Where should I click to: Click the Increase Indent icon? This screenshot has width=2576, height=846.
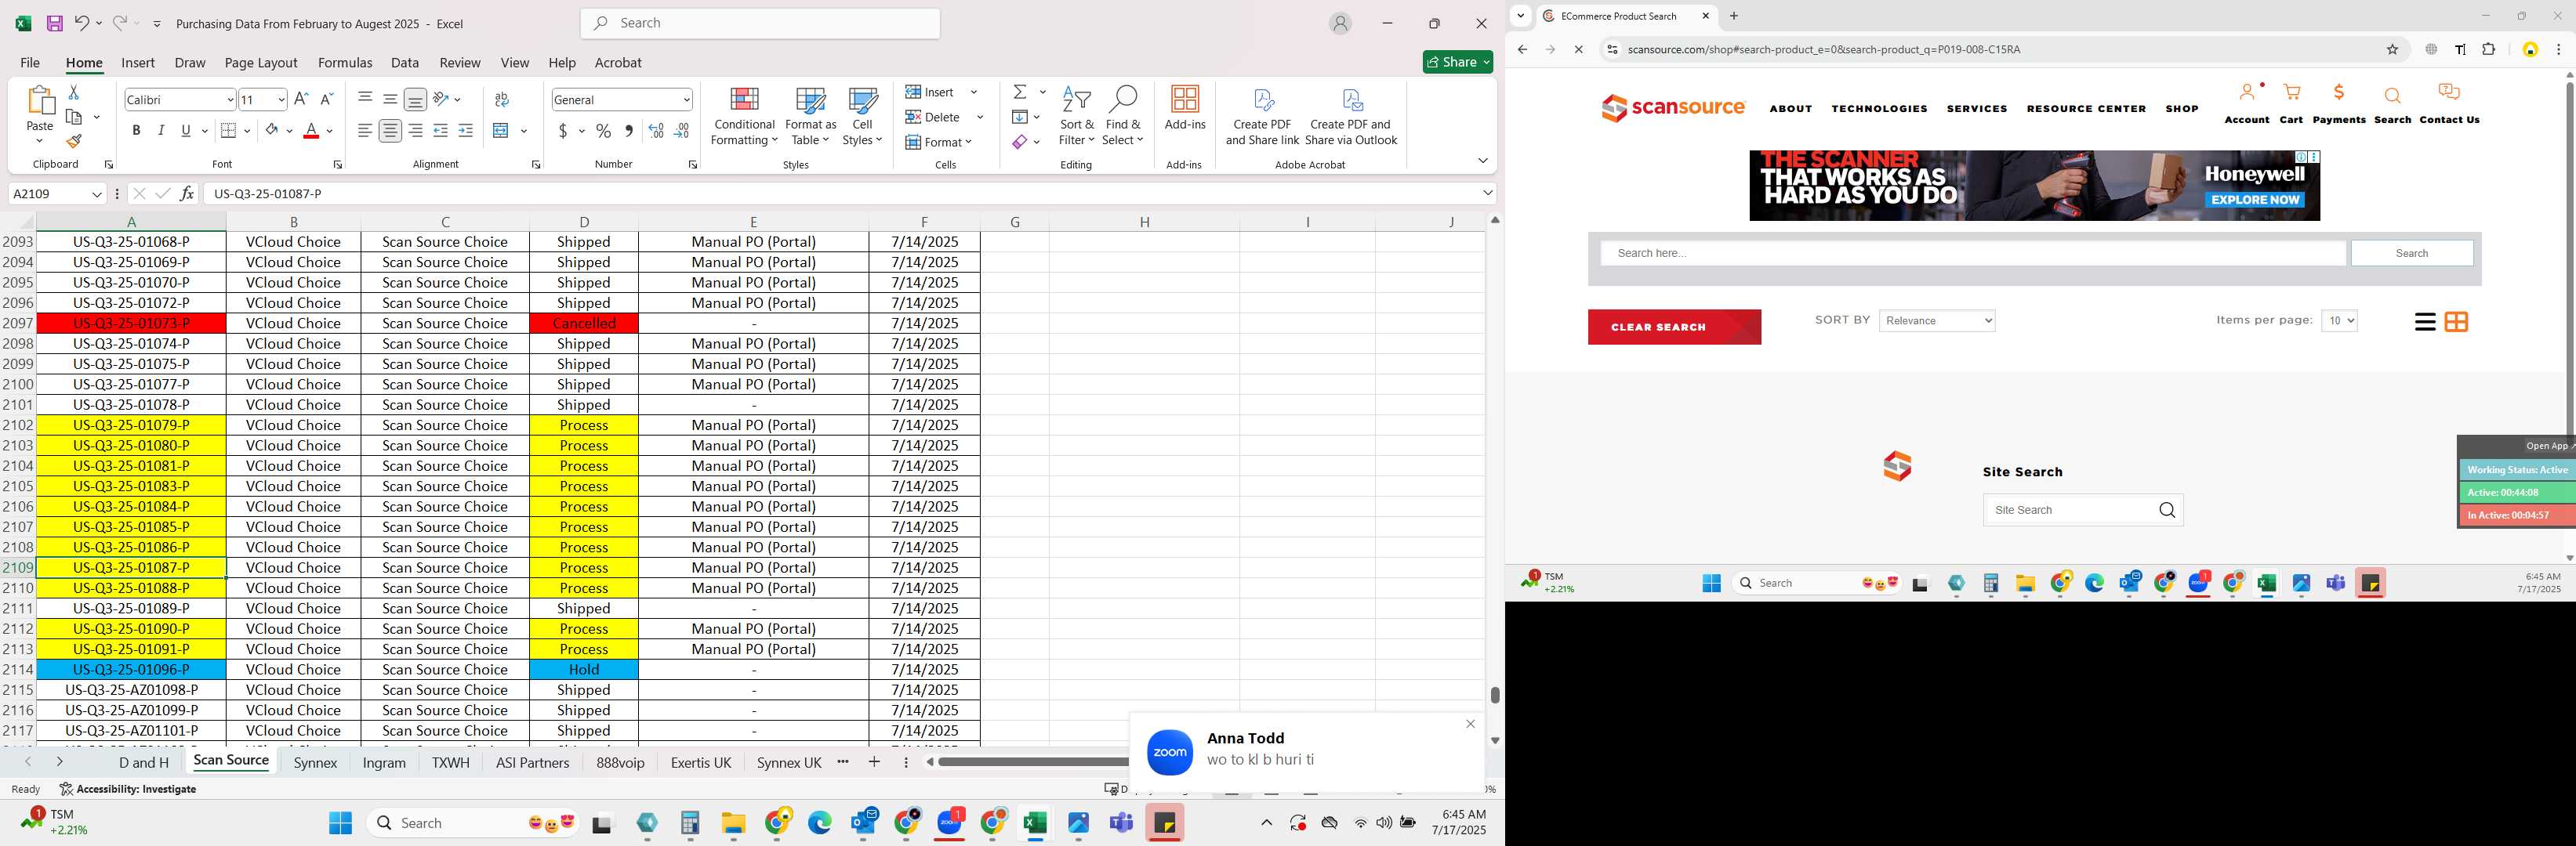(466, 131)
